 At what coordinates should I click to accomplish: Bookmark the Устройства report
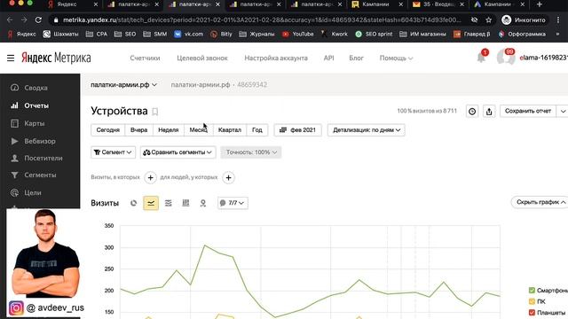pyautogui.click(x=155, y=112)
